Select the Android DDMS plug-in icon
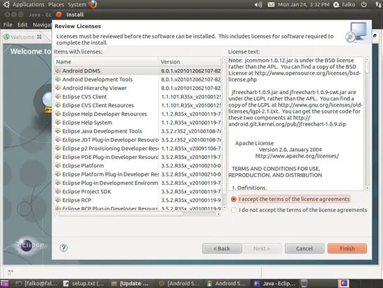Image resolution: width=383 pixels, height=288 pixels. [x=58, y=70]
